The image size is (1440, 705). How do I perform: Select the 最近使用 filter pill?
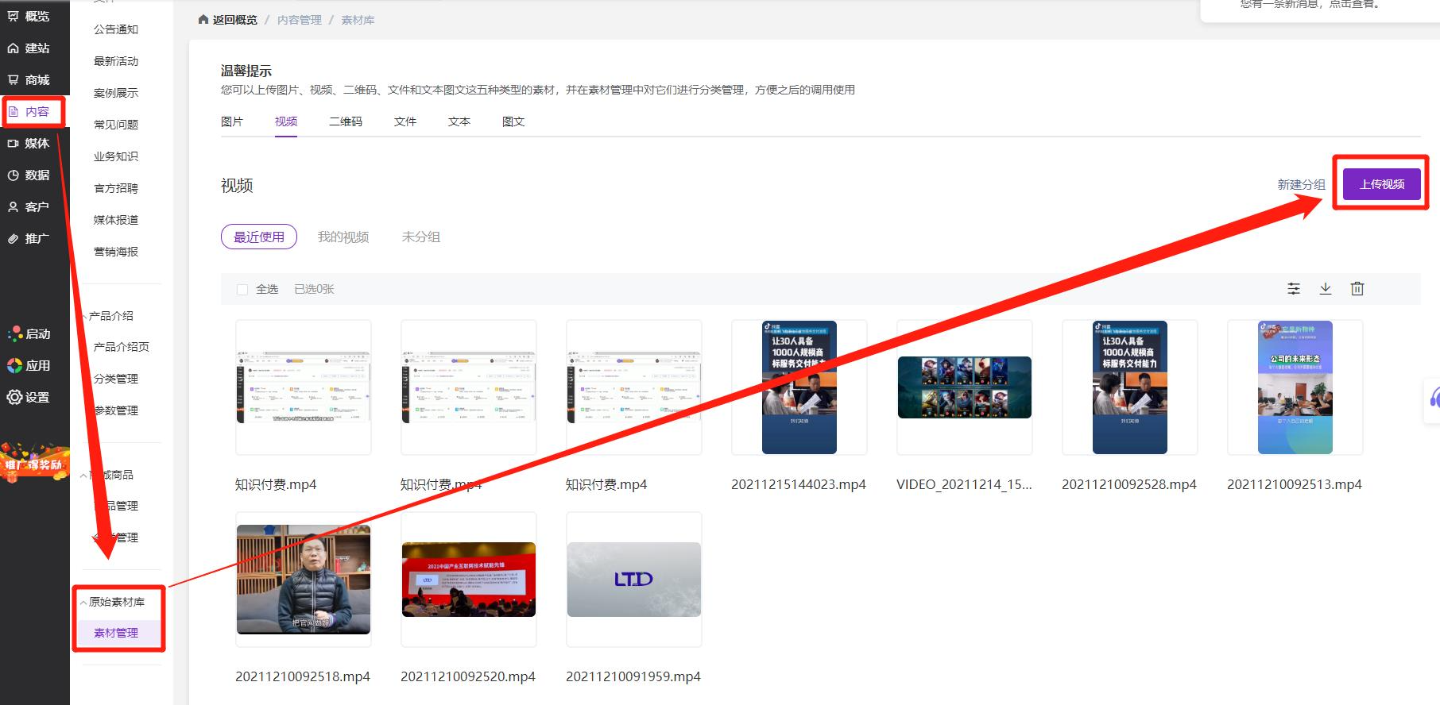point(258,237)
